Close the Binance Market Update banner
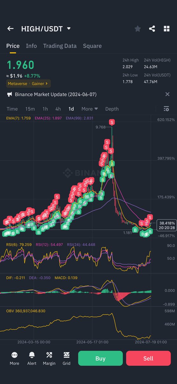Image resolution: width=177 pixels, height=384 pixels. (167, 94)
